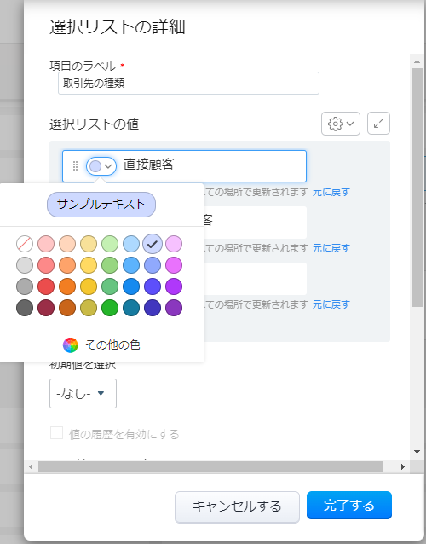Pick the light green swatch in second row
Image resolution: width=426 pixels, height=544 pixels.
(110, 265)
